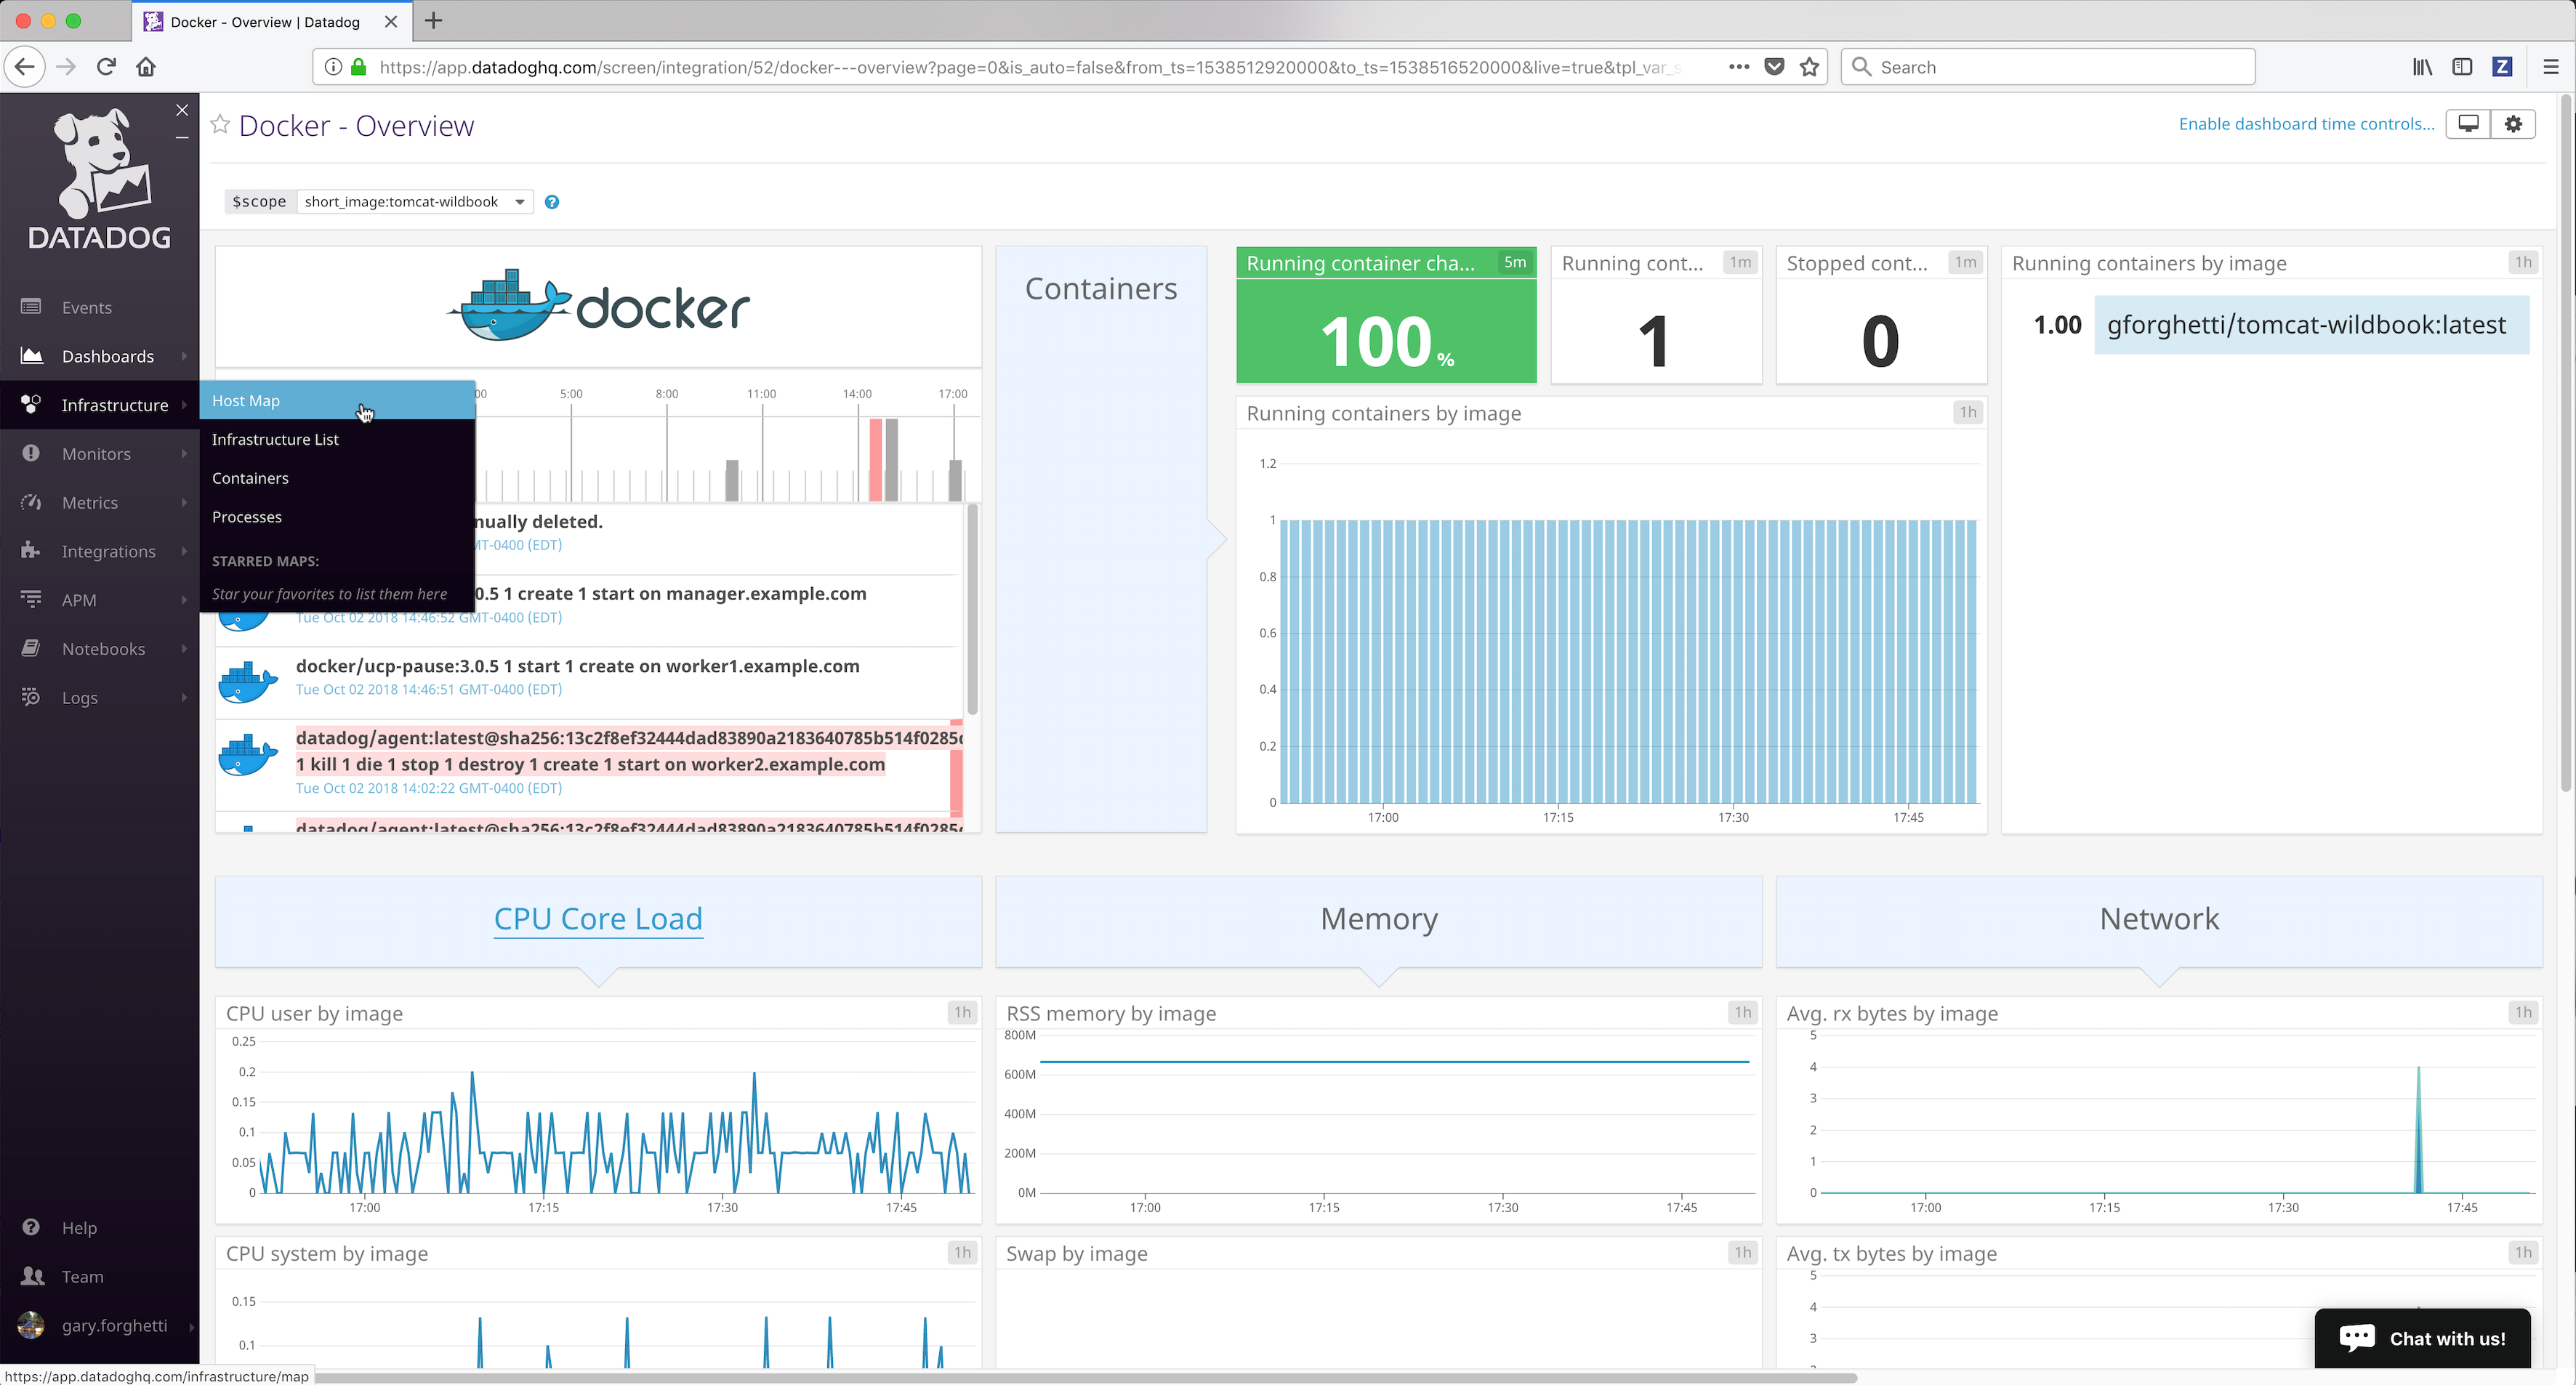
Task: Open the Notebooks sidebar icon
Action: (31, 648)
